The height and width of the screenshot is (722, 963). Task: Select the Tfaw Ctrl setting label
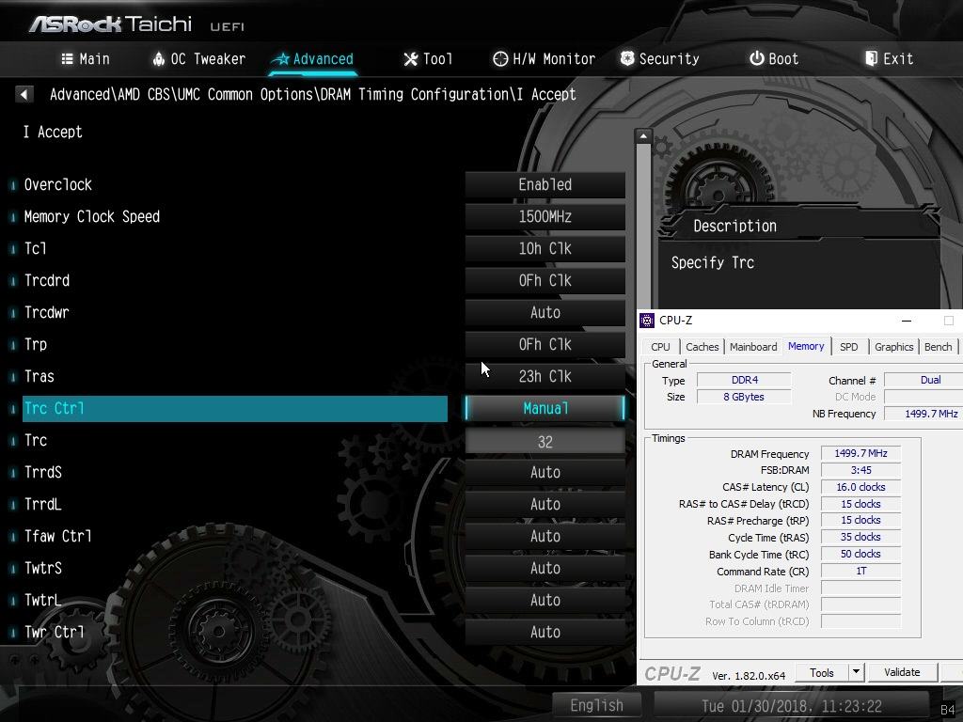pos(57,536)
